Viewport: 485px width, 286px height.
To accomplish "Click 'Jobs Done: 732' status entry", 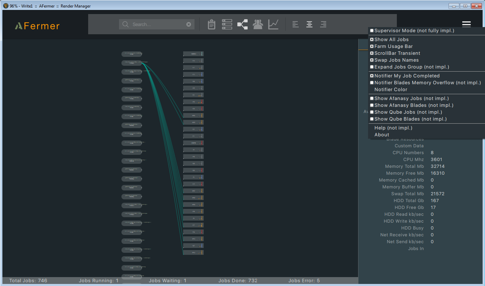I will pyautogui.click(x=238, y=281).
